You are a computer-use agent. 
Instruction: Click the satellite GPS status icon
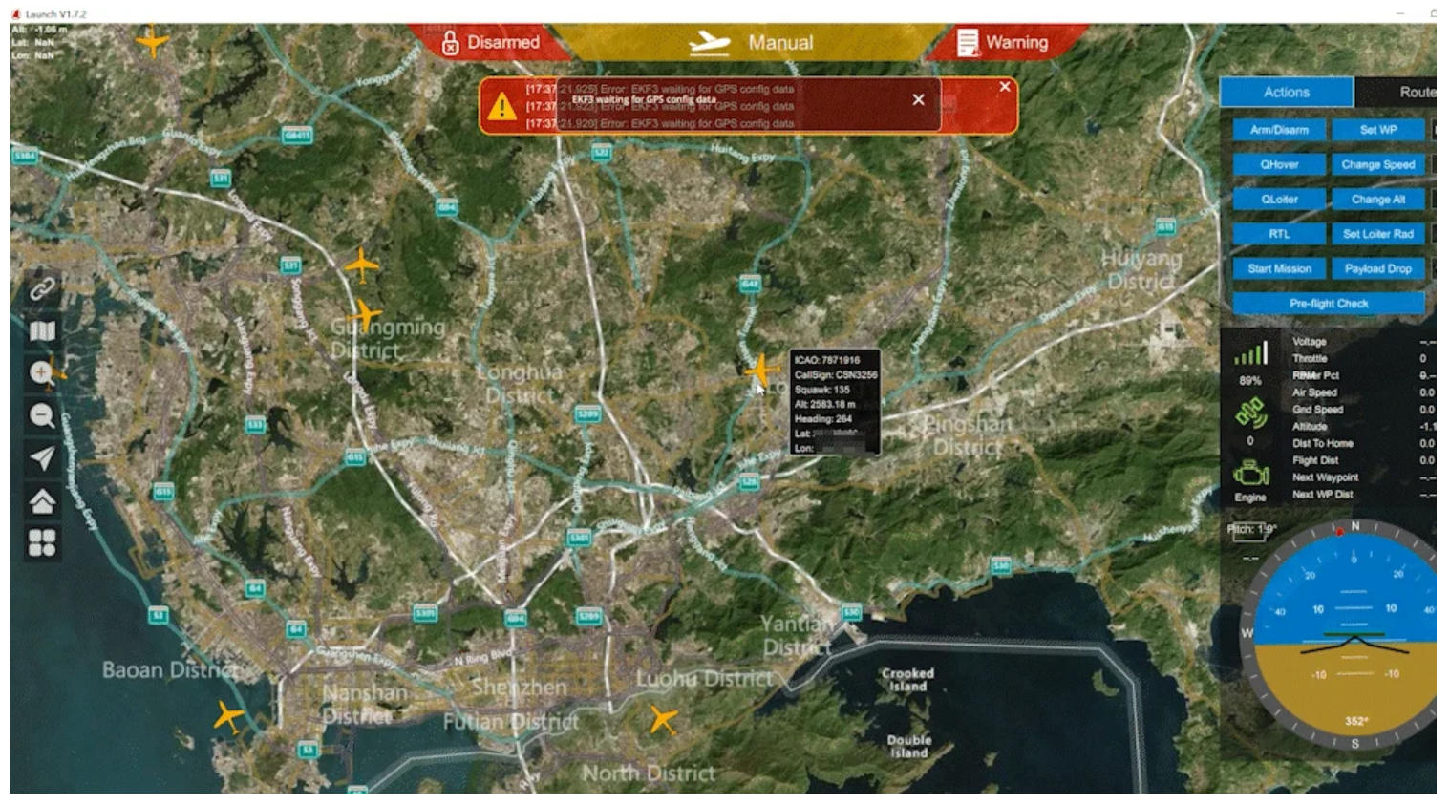(x=1250, y=413)
